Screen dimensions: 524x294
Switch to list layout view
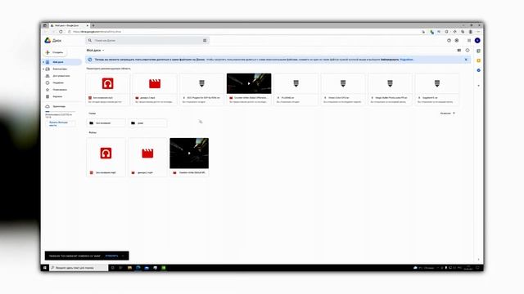point(459,51)
